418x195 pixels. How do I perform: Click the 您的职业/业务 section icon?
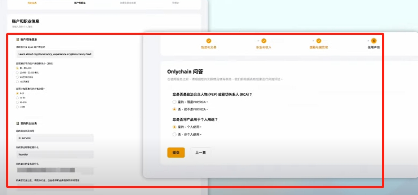[x=18, y=123]
